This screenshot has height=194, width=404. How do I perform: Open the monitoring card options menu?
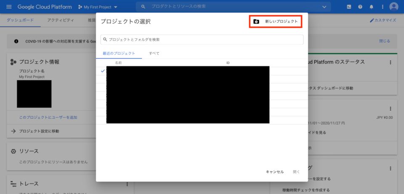tap(391, 168)
